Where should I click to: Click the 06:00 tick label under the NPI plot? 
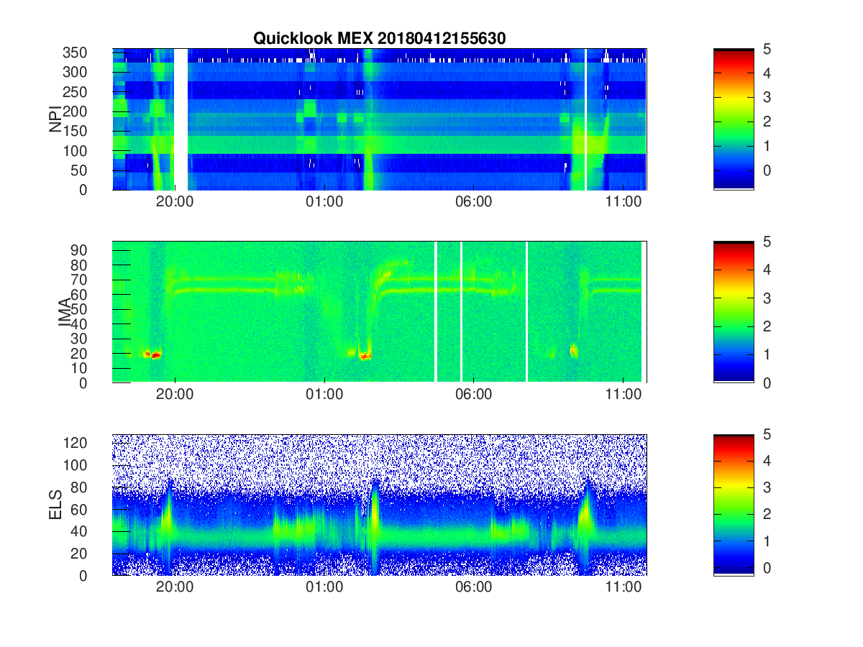tap(474, 203)
